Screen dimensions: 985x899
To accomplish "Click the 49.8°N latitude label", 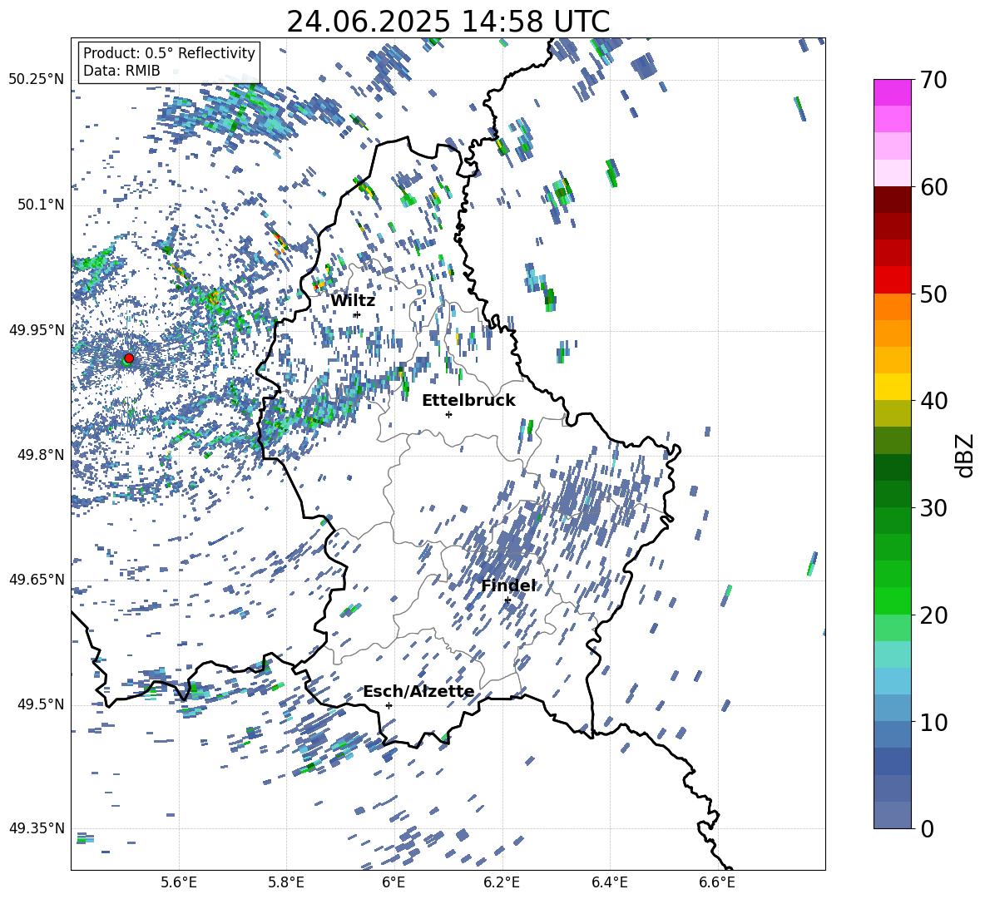I will (x=40, y=455).
